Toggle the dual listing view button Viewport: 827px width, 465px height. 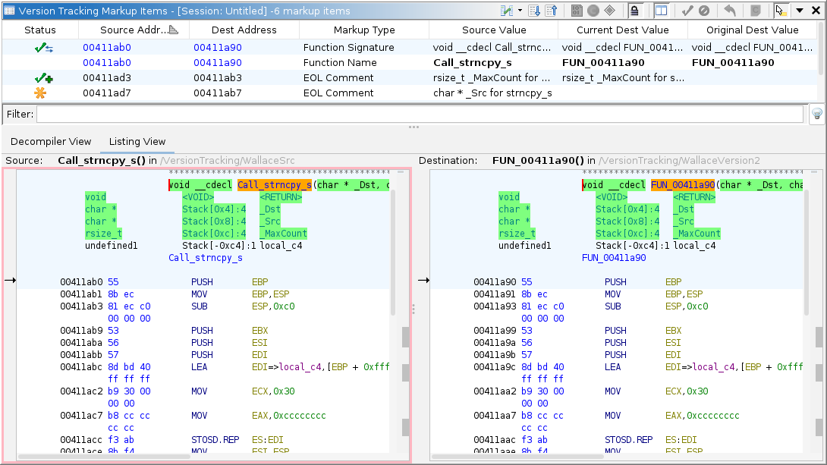pyautogui.click(x=661, y=11)
